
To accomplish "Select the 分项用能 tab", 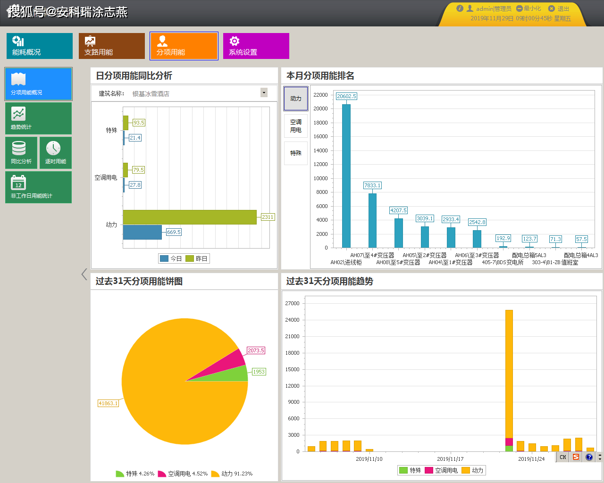I will click(x=184, y=46).
